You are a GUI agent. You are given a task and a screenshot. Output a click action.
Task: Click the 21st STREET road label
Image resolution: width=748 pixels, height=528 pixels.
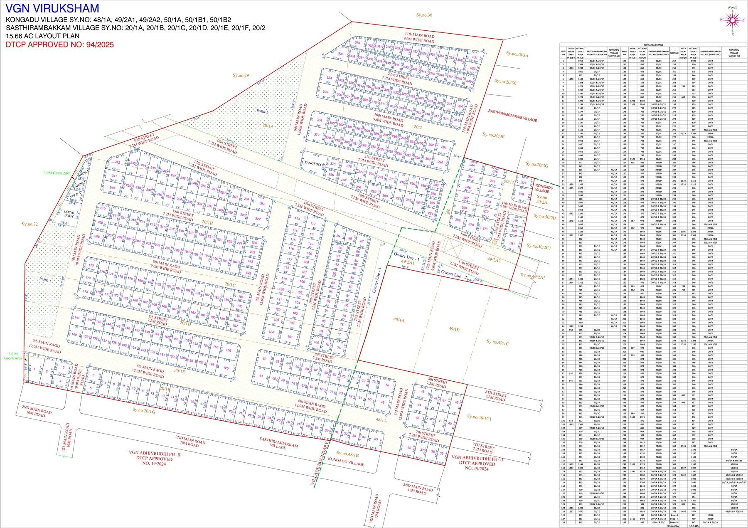coord(373,160)
